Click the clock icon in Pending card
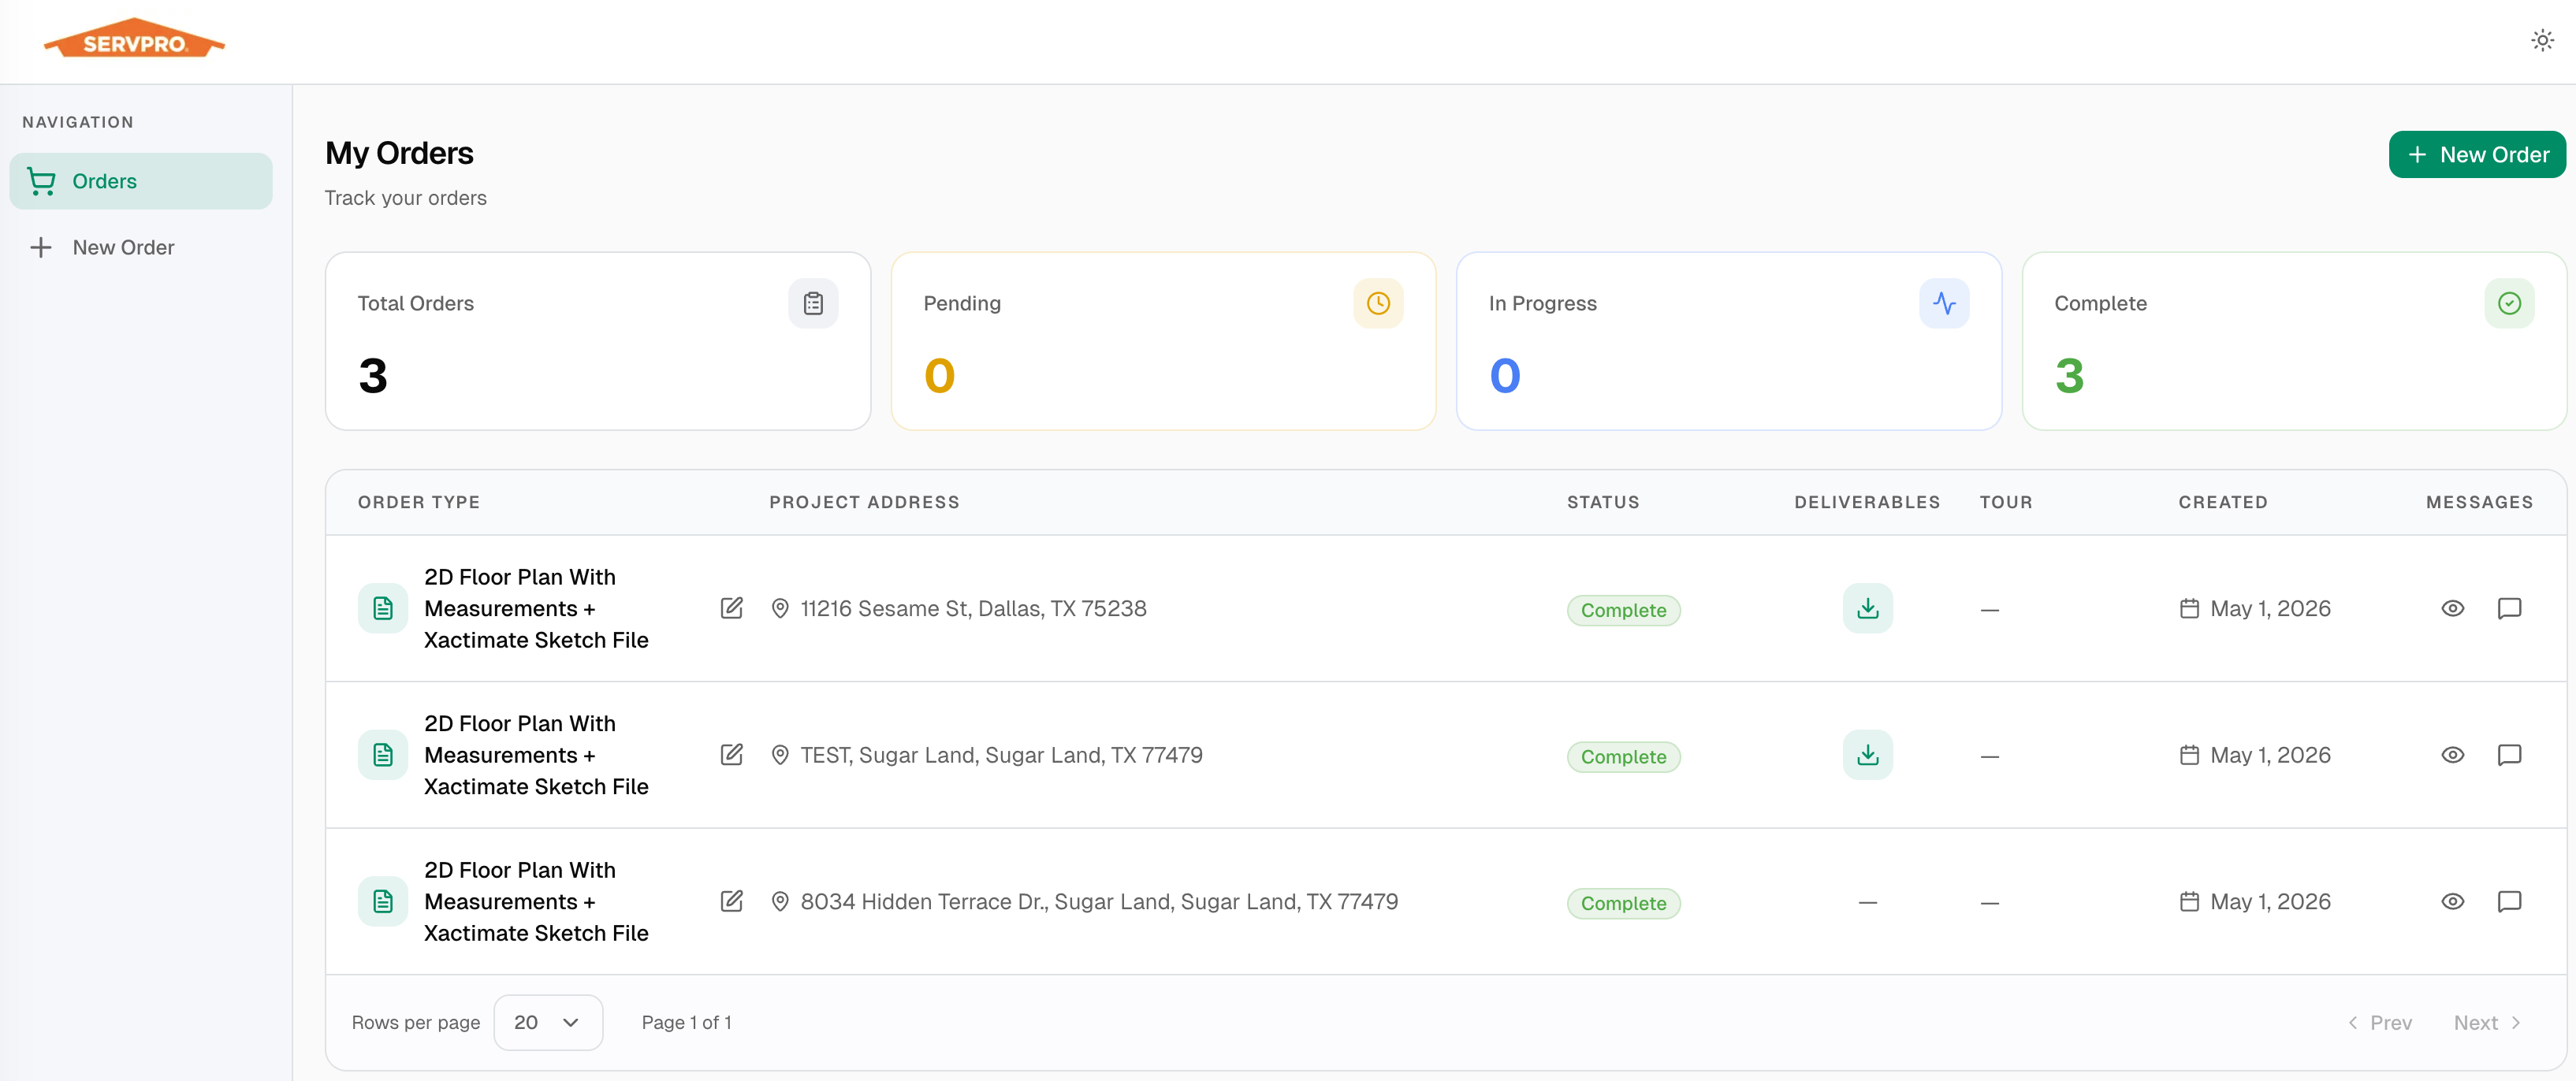Image resolution: width=2576 pixels, height=1081 pixels. click(1378, 303)
